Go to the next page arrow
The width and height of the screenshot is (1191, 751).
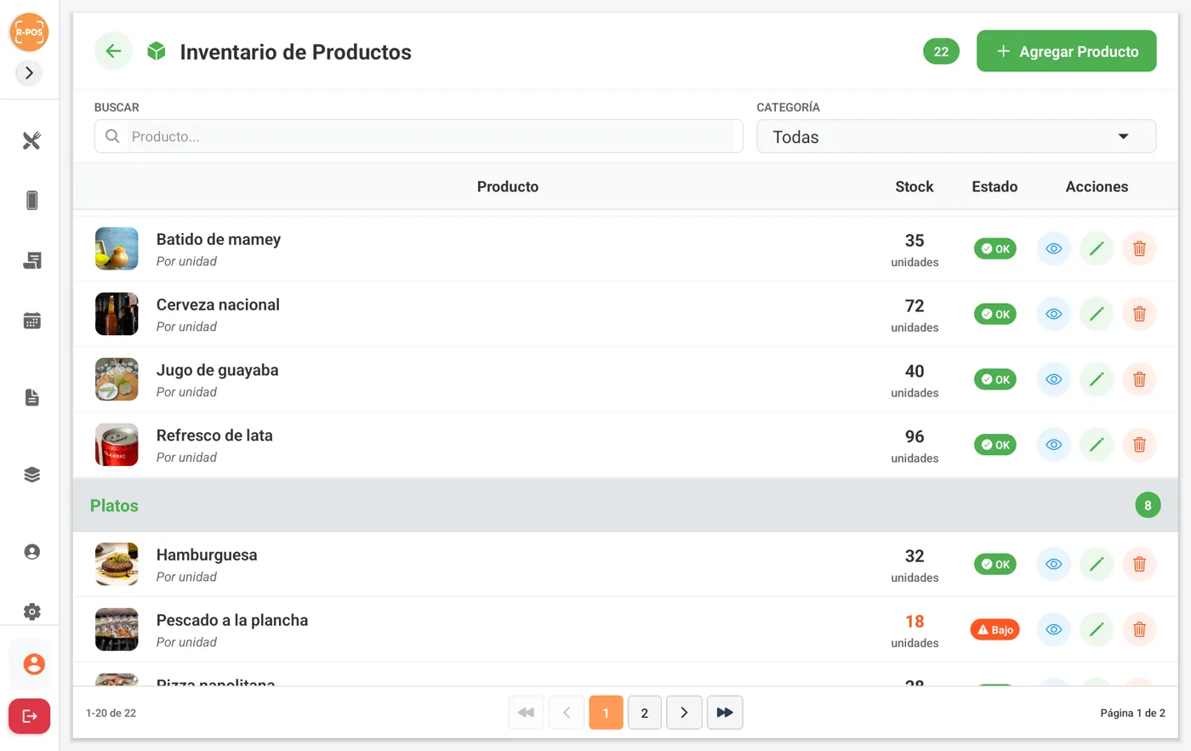684,713
